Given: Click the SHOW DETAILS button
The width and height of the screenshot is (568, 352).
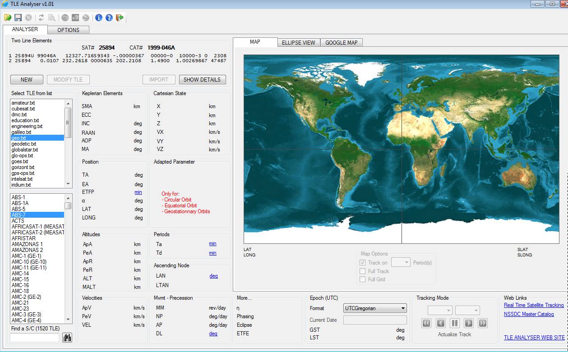Looking at the screenshot, I should tap(202, 79).
